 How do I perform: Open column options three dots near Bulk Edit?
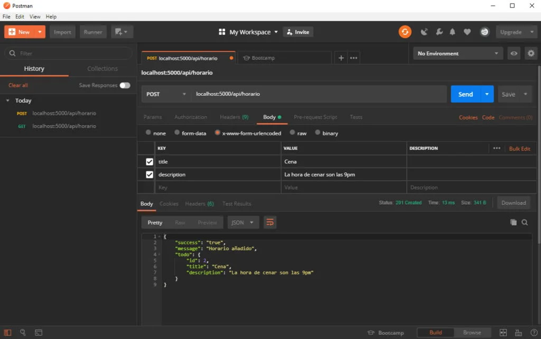[x=497, y=148]
